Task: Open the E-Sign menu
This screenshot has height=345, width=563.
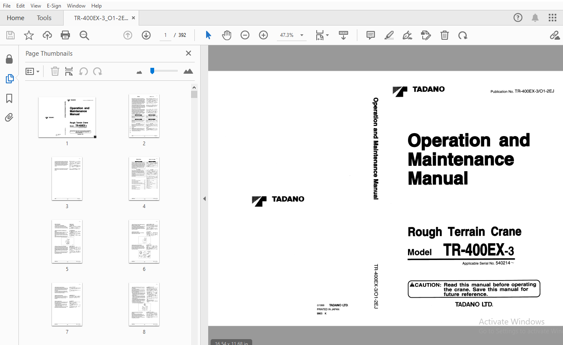Action: [54, 6]
